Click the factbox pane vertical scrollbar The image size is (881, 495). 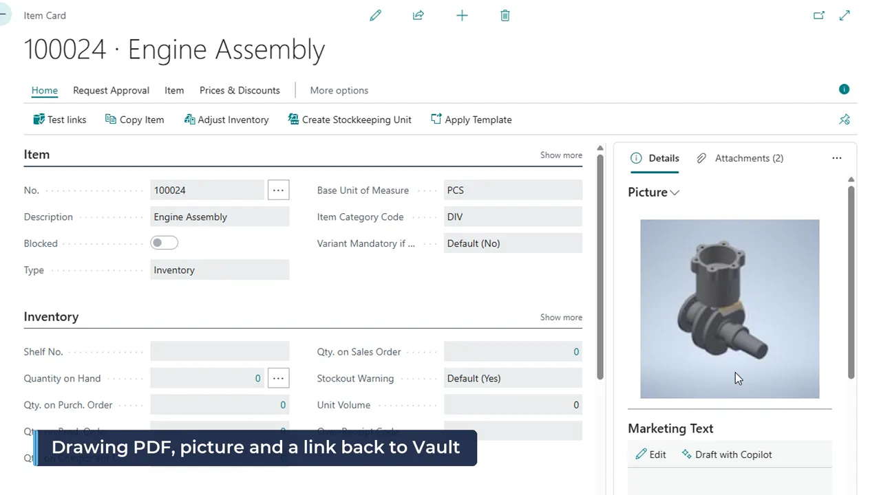(851, 282)
